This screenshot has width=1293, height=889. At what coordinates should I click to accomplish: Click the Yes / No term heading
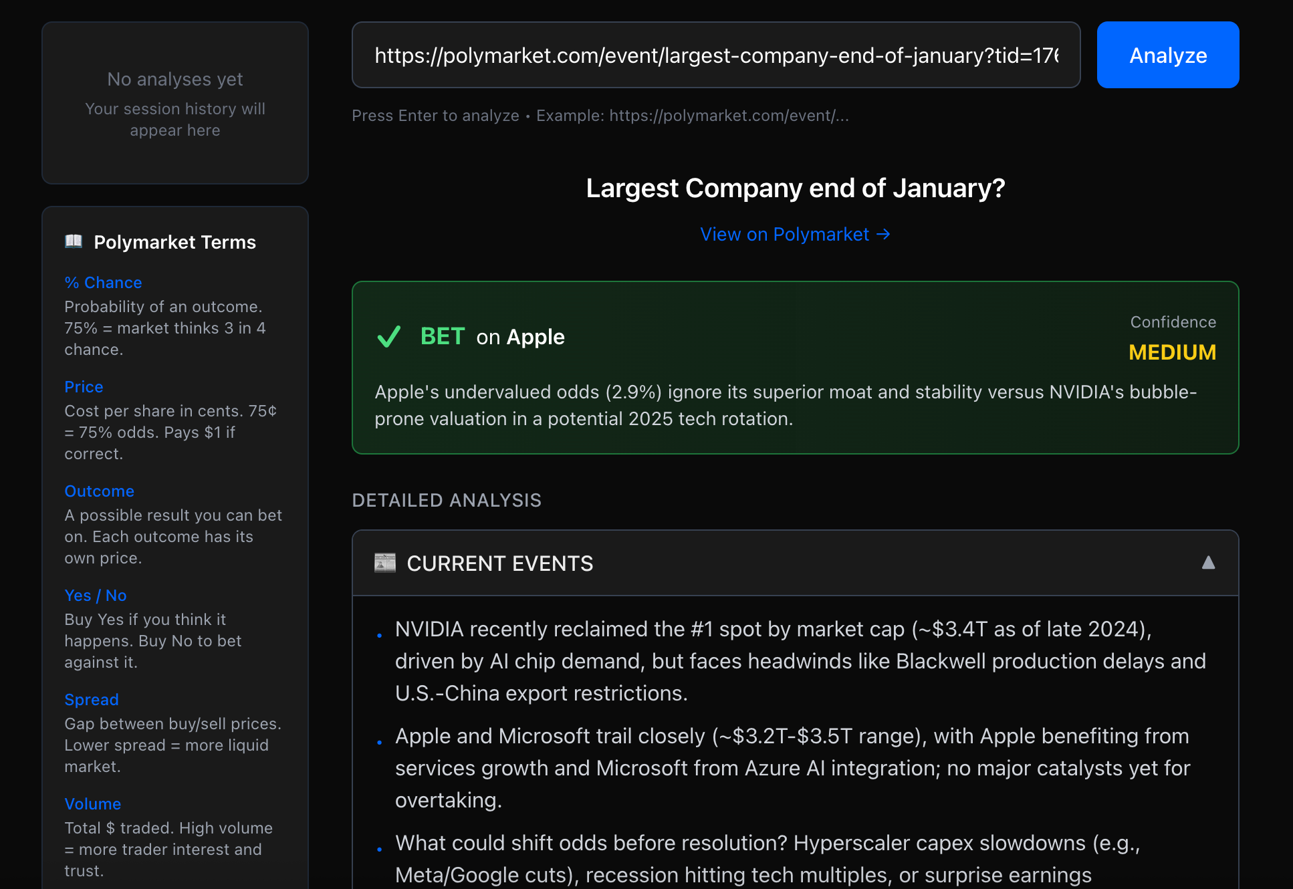coord(95,596)
